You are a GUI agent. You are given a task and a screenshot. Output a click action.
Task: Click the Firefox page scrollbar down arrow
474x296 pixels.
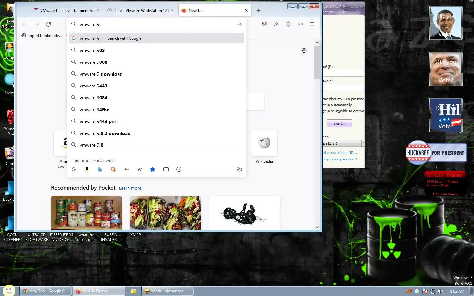pos(317,227)
